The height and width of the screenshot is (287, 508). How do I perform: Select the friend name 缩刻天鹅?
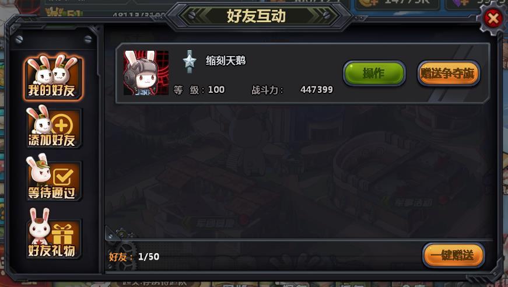(x=226, y=61)
